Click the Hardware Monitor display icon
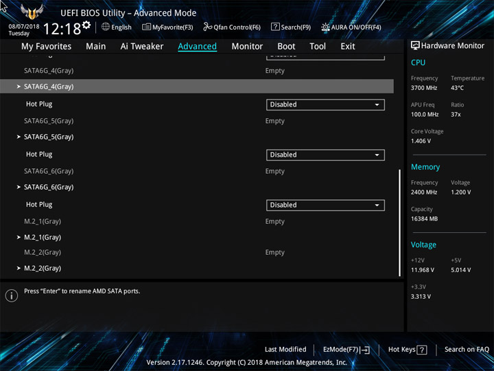This screenshot has width=494, height=371. click(x=415, y=45)
